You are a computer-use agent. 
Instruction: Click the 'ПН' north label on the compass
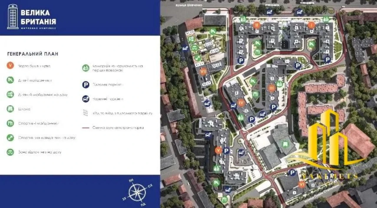pyautogui.click(x=131, y=181)
